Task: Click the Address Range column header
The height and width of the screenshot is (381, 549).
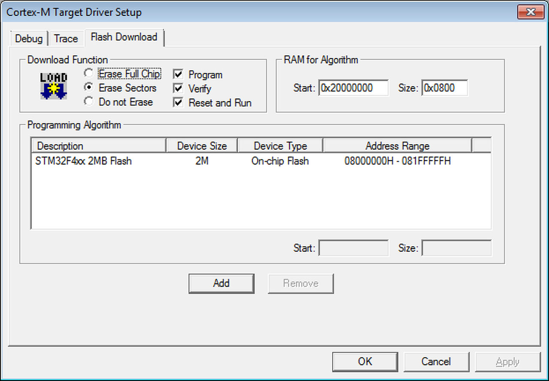Action: coord(398,146)
